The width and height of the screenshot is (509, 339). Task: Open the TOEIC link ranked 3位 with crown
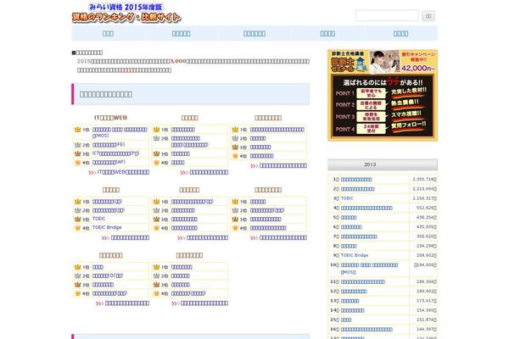pyautogui.click(x=98, y=219)
